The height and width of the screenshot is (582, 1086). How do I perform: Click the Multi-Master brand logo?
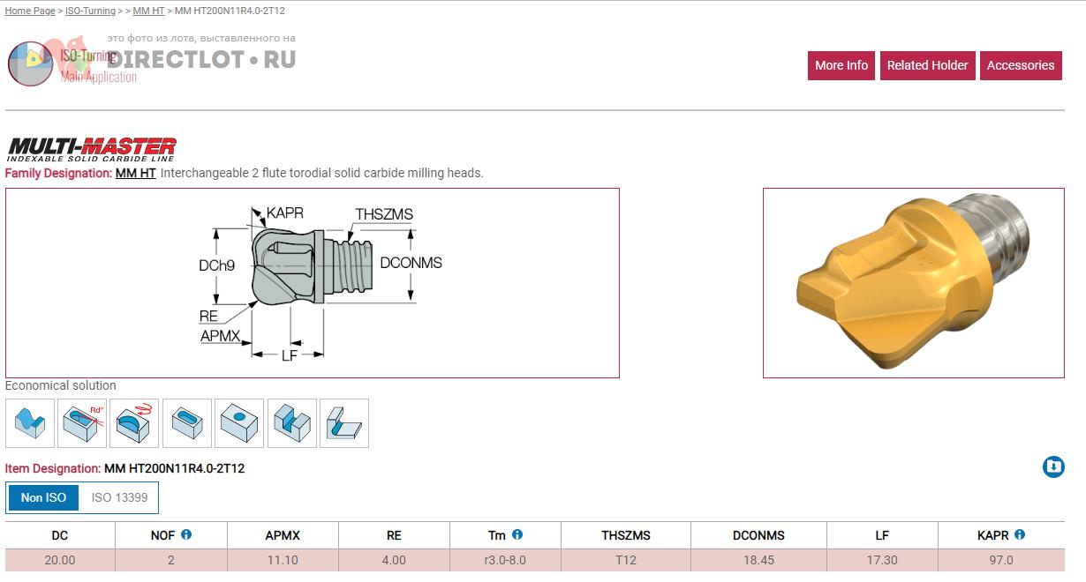92,149
